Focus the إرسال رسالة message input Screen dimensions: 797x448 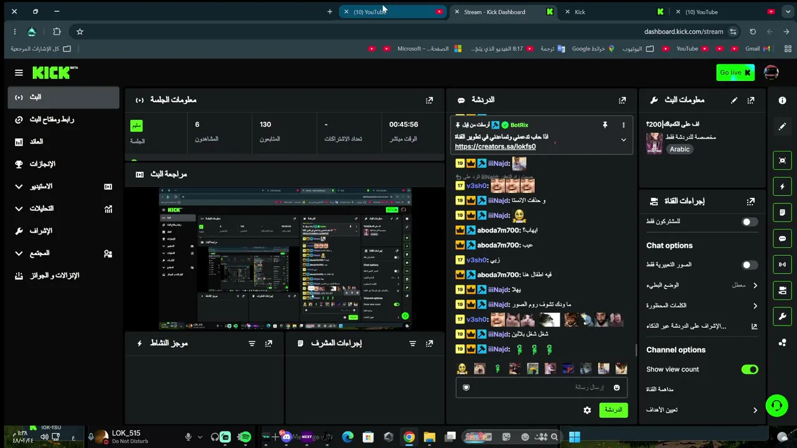540,388
